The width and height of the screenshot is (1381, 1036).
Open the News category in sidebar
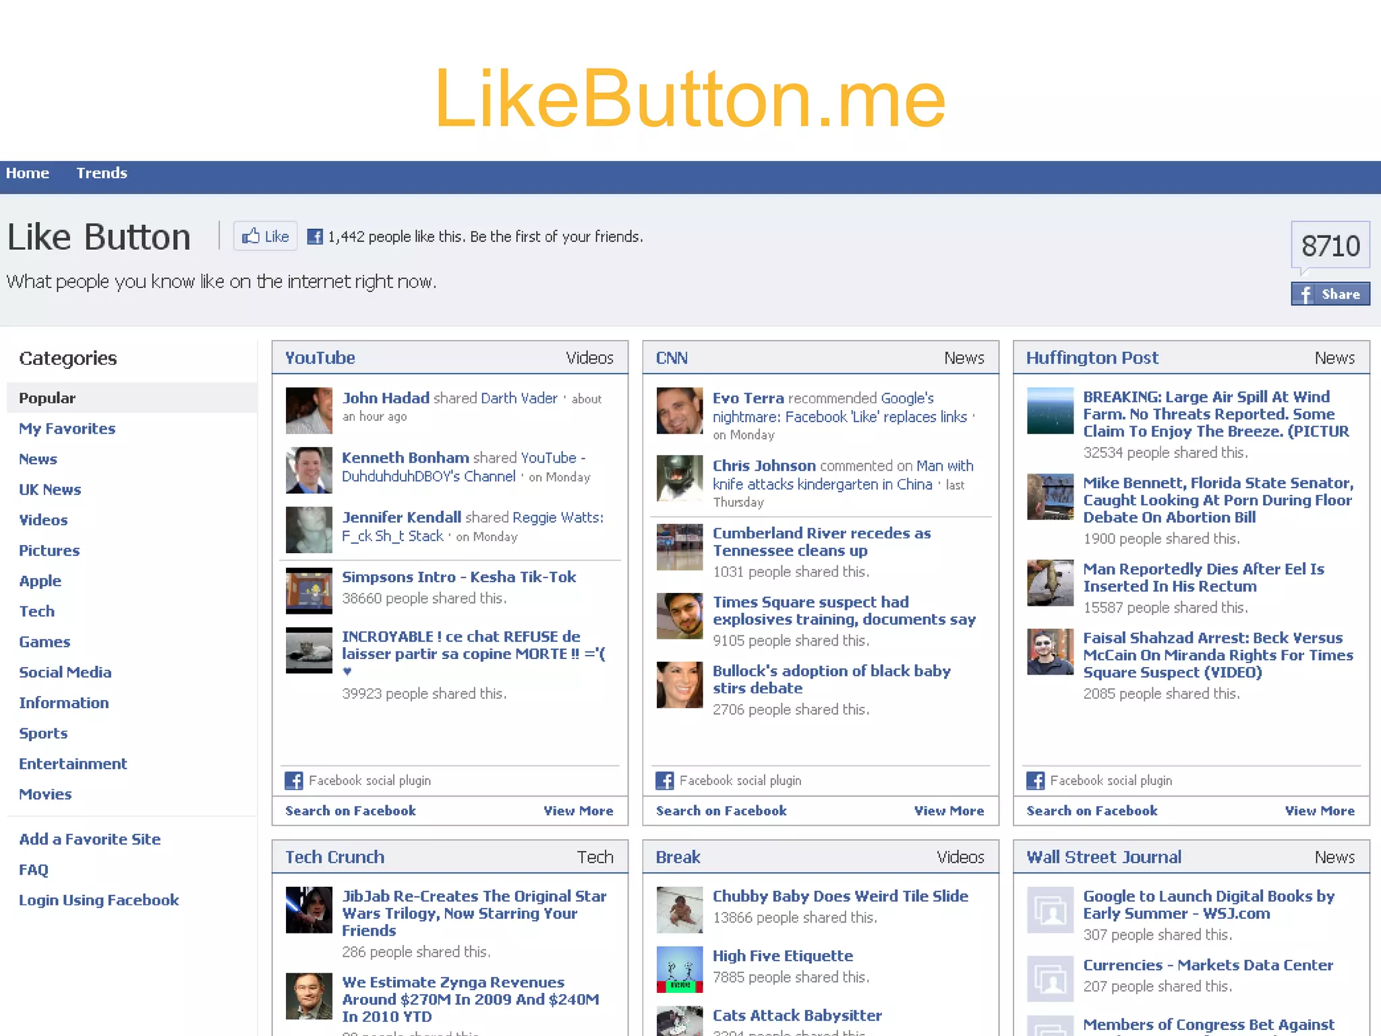tap(38, 459)
